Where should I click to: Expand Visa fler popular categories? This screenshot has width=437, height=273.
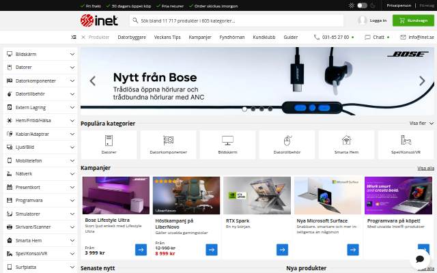coord(421,123)
